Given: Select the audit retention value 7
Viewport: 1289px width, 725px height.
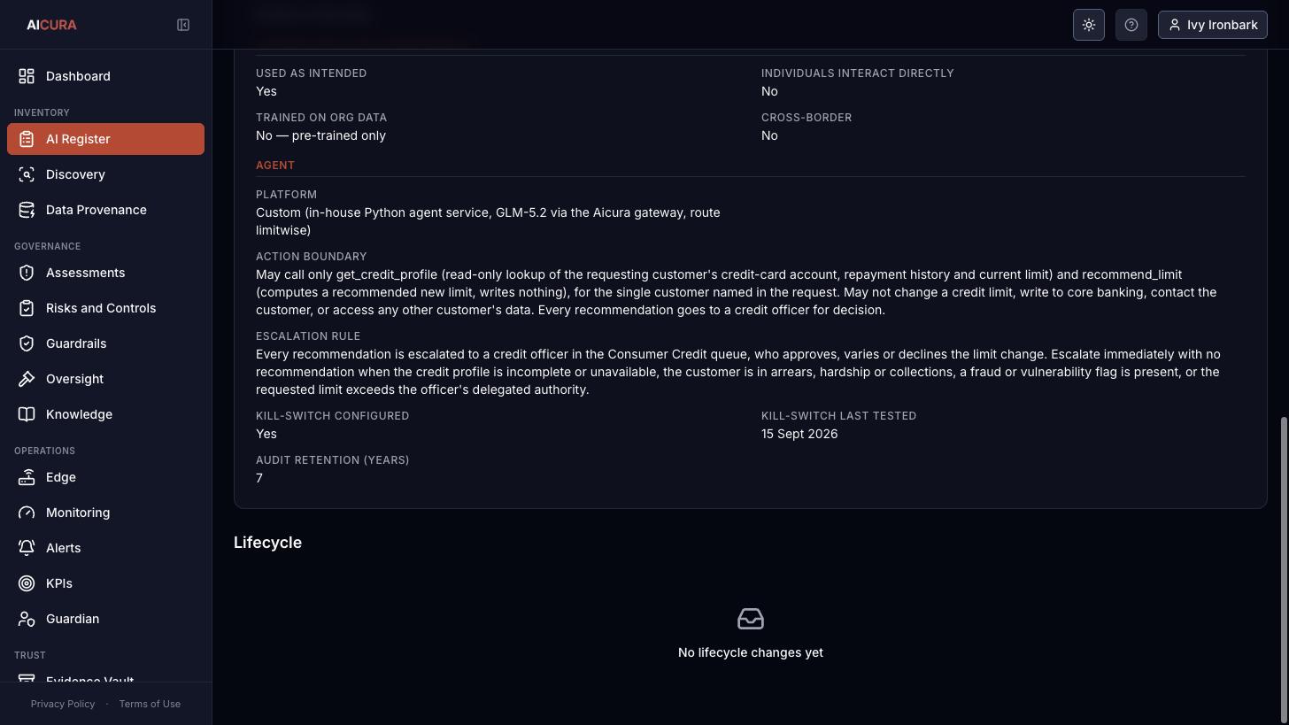Looking at the screenshot, I should click(259, 478).
